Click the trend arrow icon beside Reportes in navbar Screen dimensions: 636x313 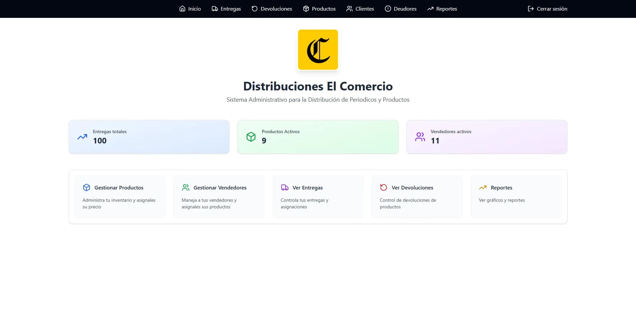[430, 9]
